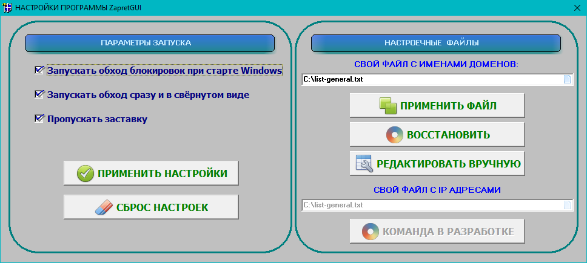The image size is (587, 263).
Task: Open file browse icon in IP addresses field
Action: pyautogui.click(x=567, y=205)
